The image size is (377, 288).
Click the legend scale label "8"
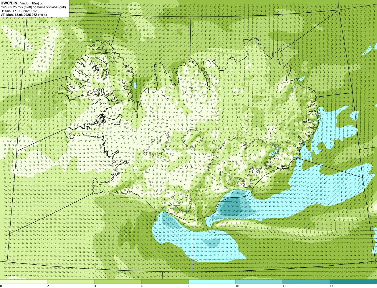click(x=189, y=286)
